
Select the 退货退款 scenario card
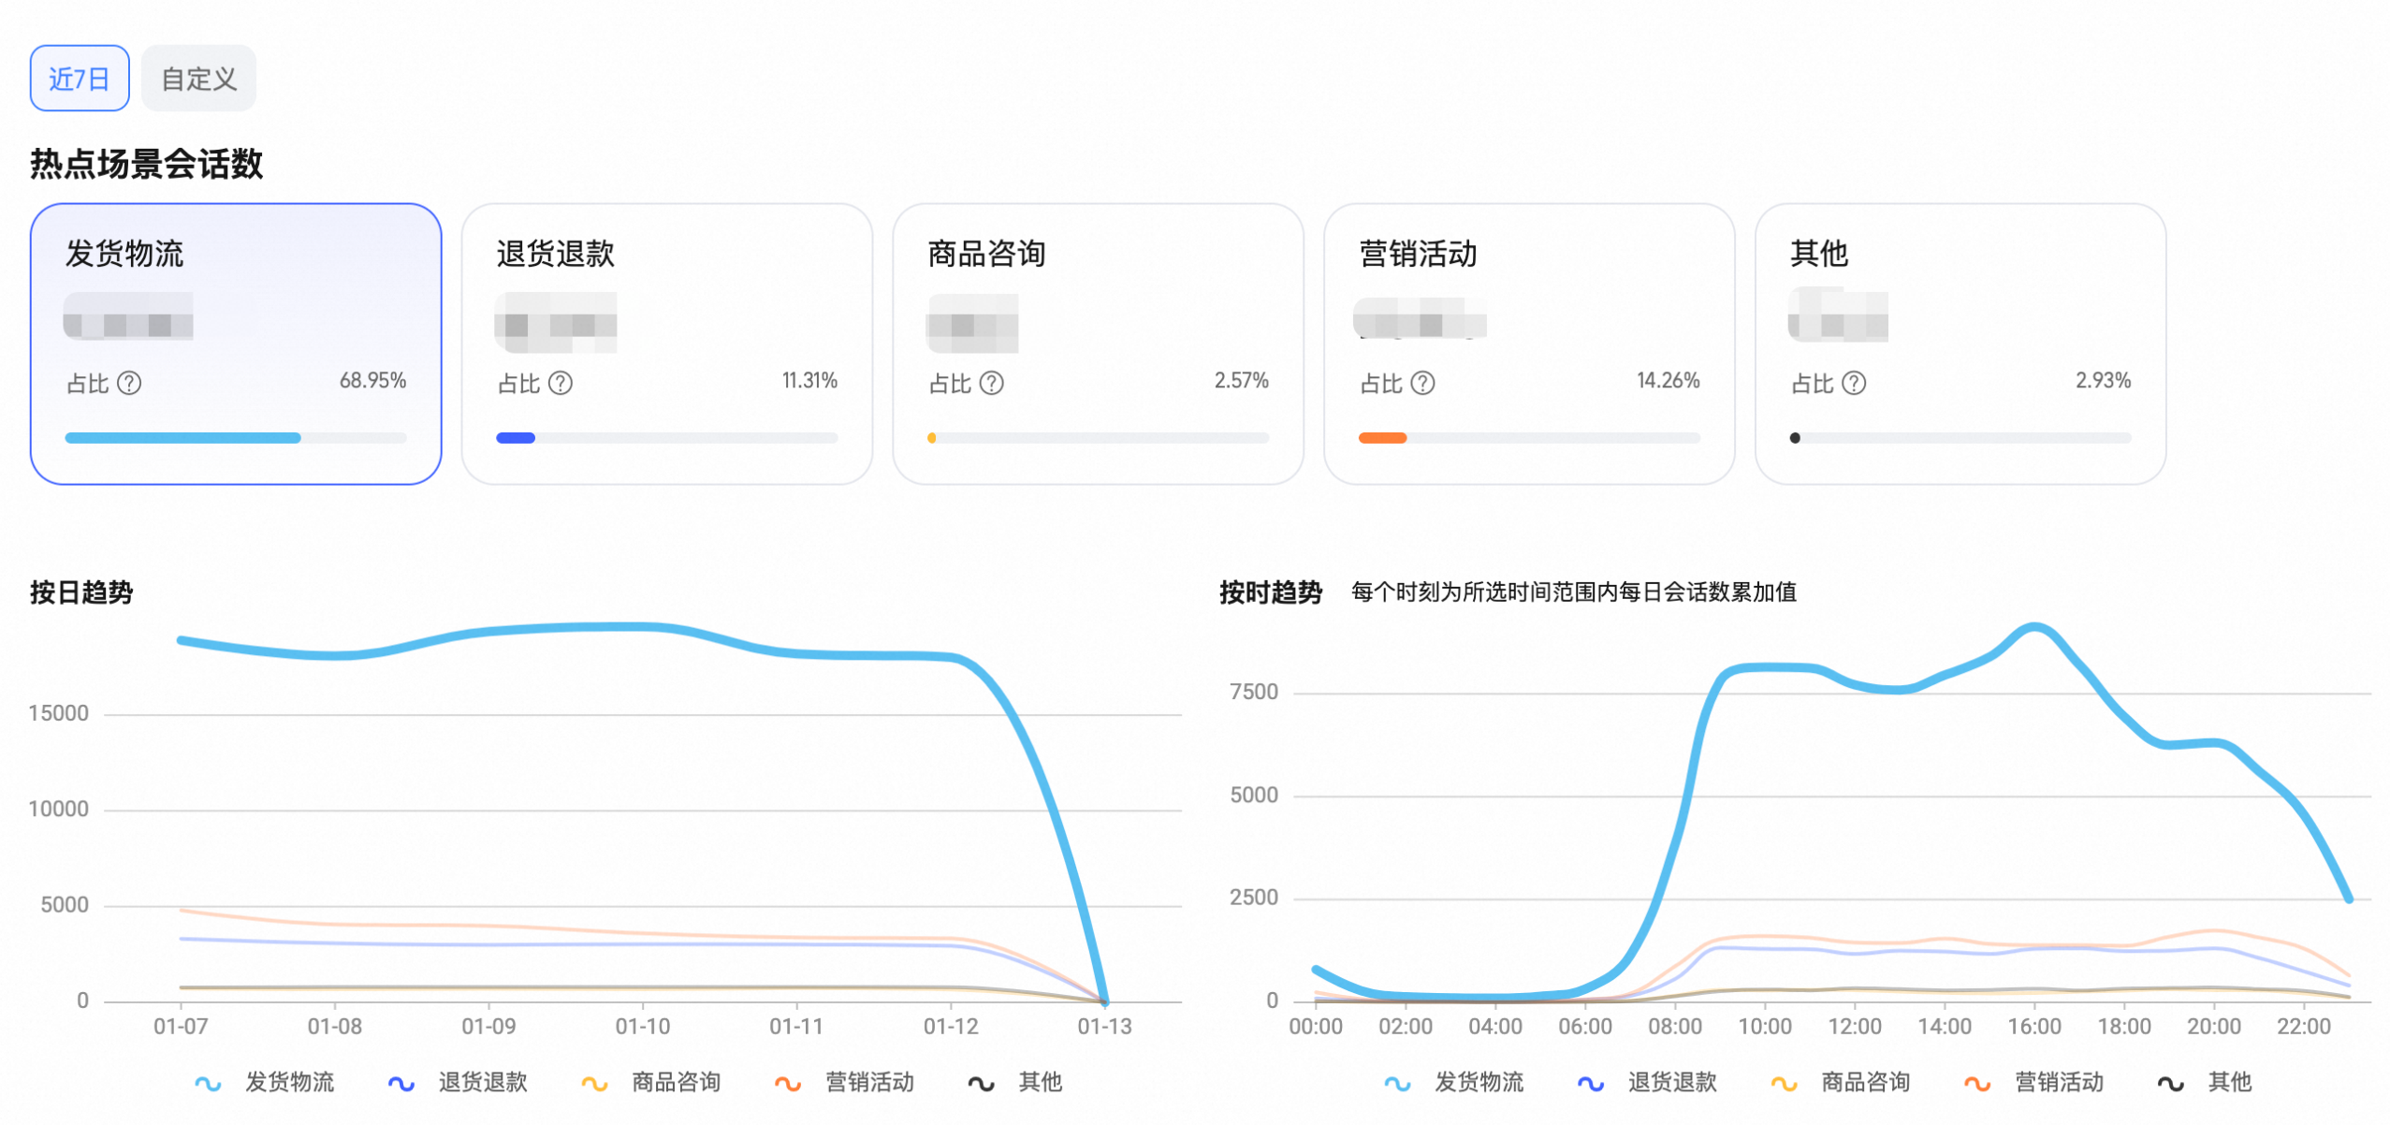coord(667,343)
